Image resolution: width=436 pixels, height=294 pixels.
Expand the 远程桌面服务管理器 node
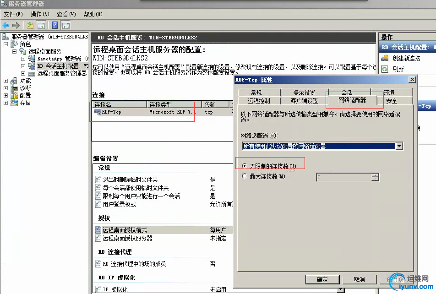(23, 73)
